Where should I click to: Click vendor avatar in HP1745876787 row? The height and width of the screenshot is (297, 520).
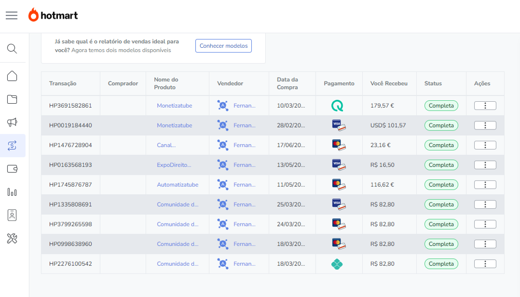[x=223, y=185]
